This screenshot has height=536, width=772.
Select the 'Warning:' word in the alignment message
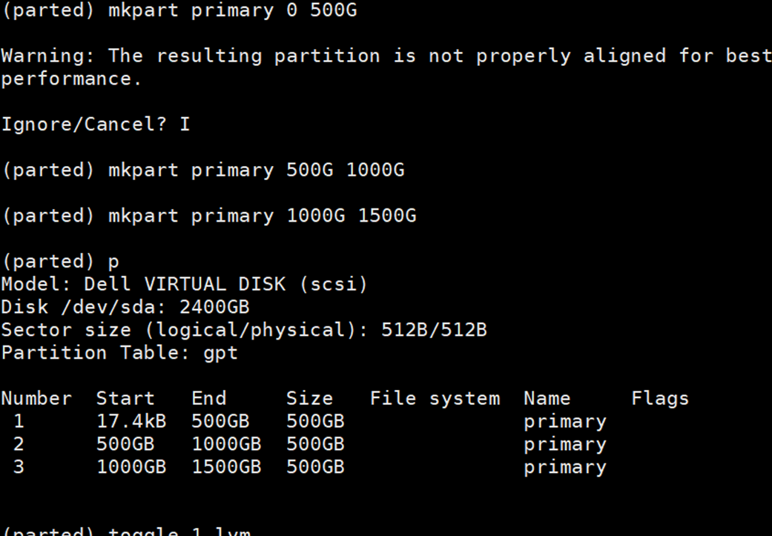coord(47,56)
